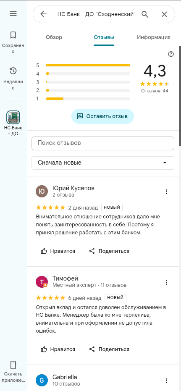
Task: Share Юрий Кусепов's review
Action: click(109, 251)
